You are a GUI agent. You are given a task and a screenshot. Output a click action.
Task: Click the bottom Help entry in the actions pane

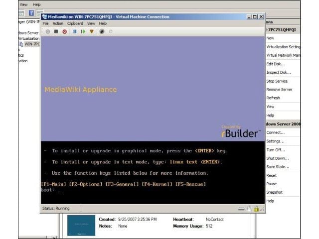coord(270,201)
